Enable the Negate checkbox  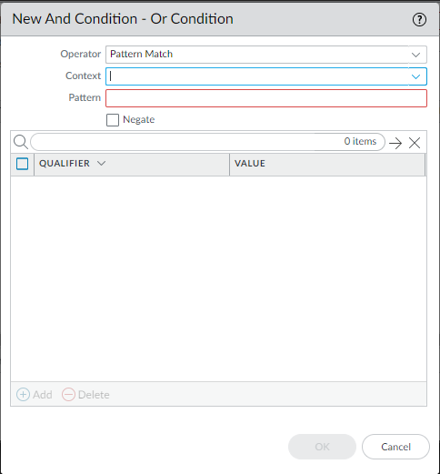pos(113,120)
